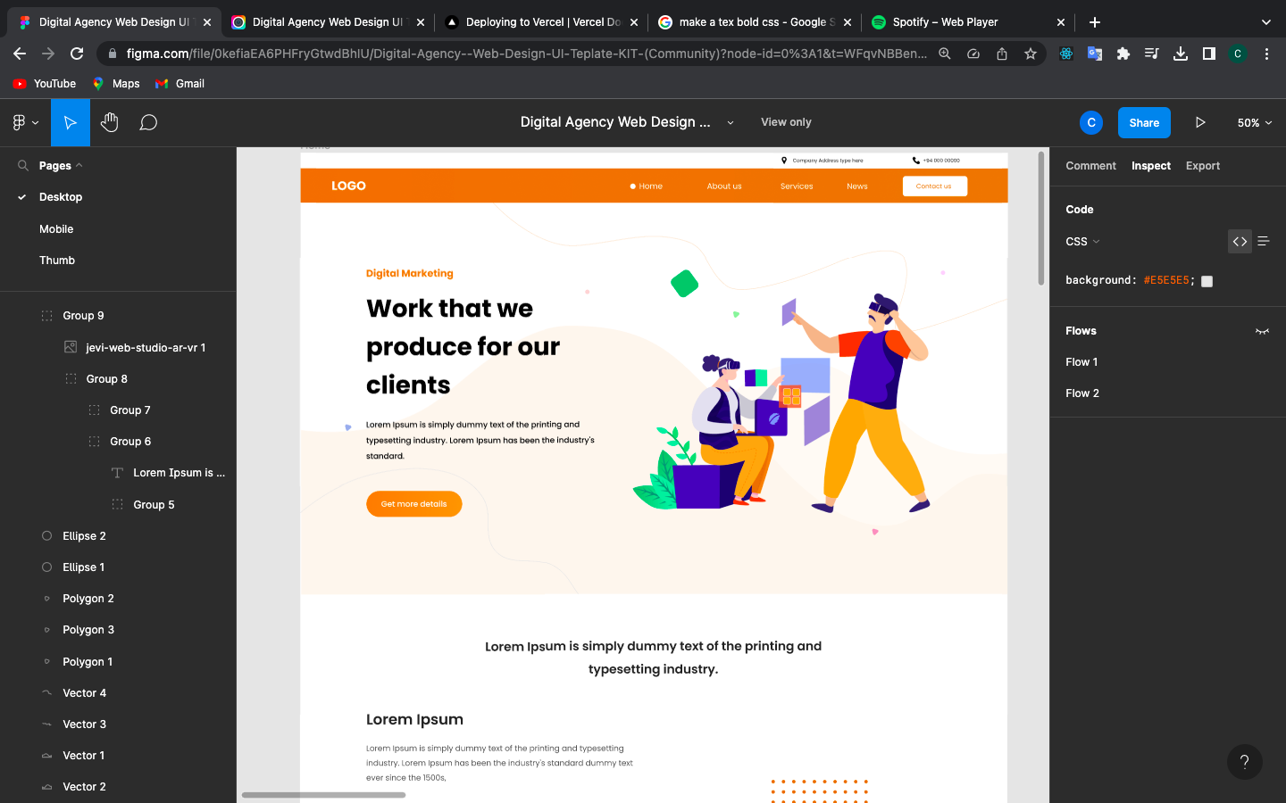Click the horizontal canvas scrollbar

[x=323, y=794]
